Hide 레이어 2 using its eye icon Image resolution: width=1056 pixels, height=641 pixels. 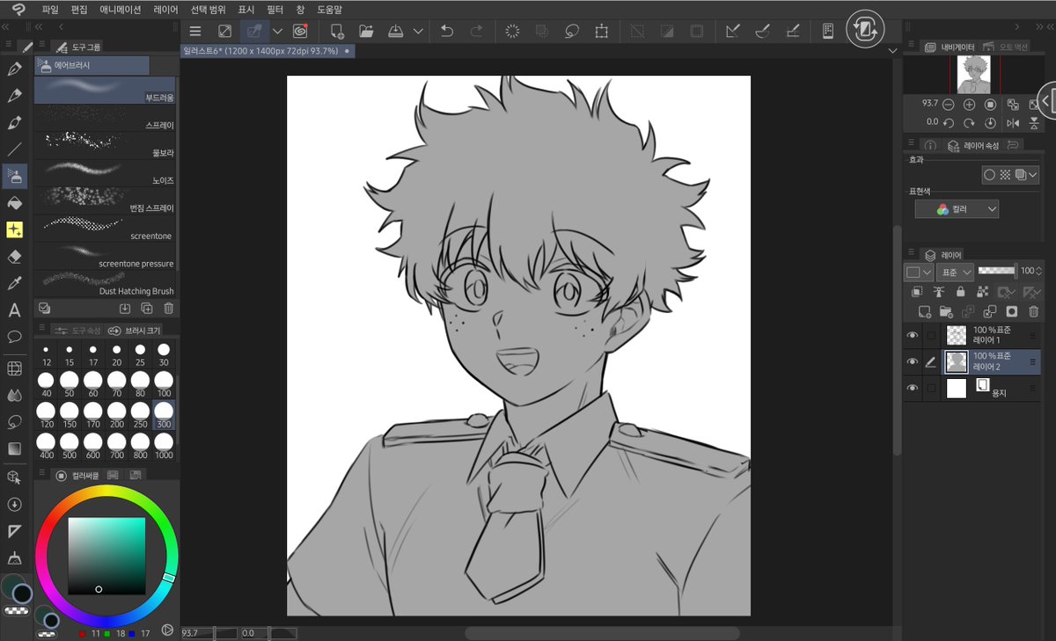click(x=912, y=361)
